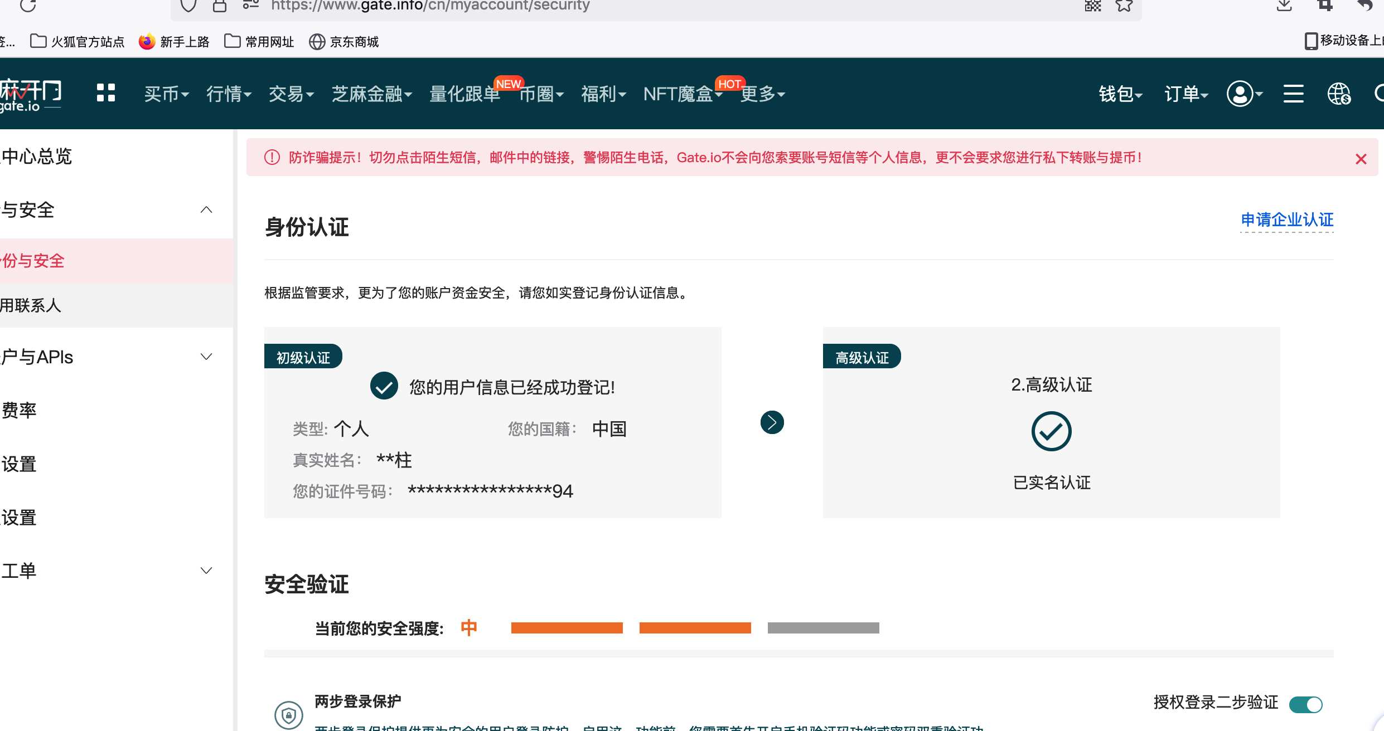Open the 芝麻金融 dropdown menu

[371, 94]
